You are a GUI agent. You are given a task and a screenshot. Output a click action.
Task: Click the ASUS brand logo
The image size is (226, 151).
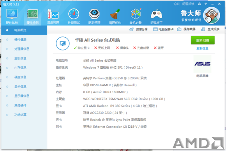[x=202, y=64]
